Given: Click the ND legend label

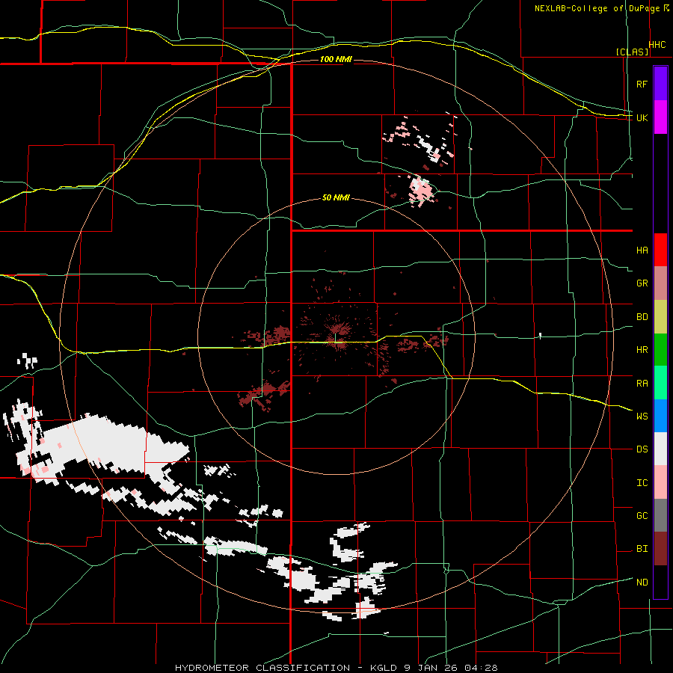Looking at the screenshot, I should coord(642,583).
